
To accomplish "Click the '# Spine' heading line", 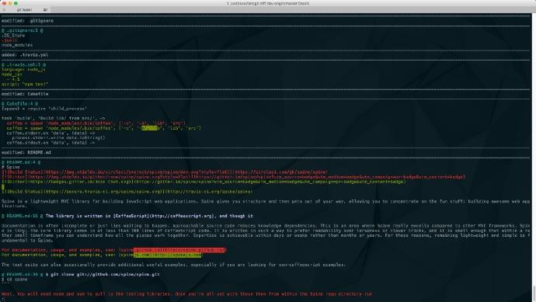I will click(x=11, y=167).
